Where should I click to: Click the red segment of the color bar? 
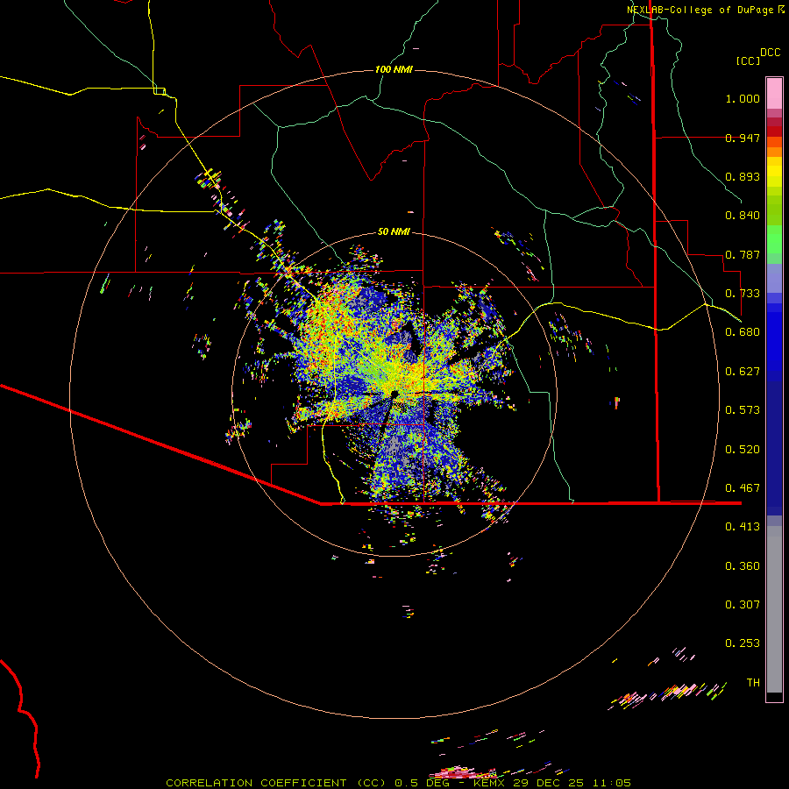774,131
